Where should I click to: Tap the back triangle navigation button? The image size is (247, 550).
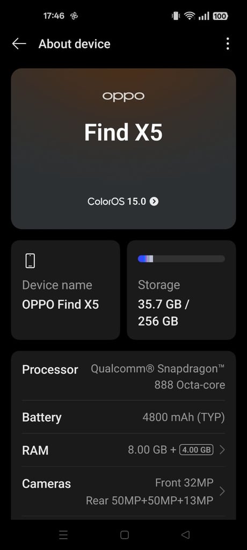(185, 534)
